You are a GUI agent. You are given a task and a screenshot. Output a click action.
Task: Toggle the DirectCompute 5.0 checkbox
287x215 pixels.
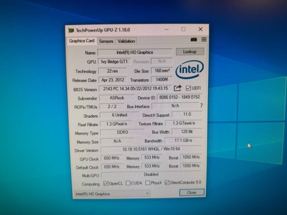(x=167, y=182)
